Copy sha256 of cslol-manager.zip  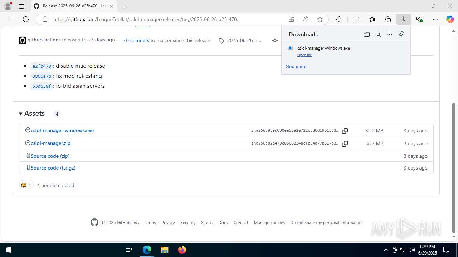click(x=345, y=143)
